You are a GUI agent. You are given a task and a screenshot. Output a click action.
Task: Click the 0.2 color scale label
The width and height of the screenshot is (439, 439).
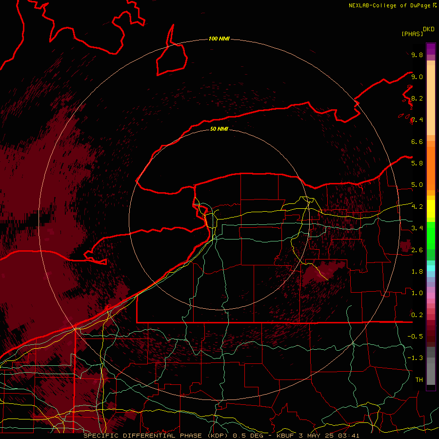pos(417,315)
